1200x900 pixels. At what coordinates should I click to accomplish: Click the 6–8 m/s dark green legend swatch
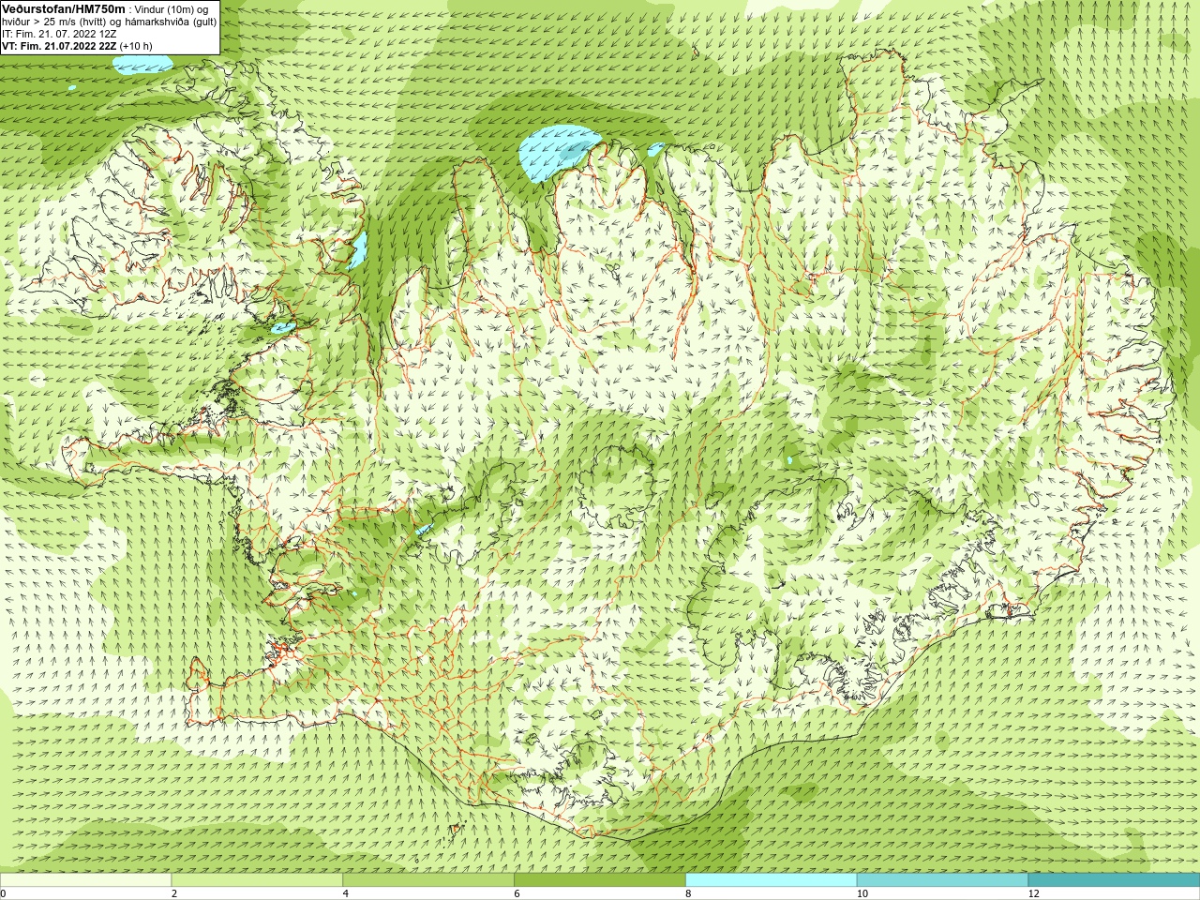point(600,880)
